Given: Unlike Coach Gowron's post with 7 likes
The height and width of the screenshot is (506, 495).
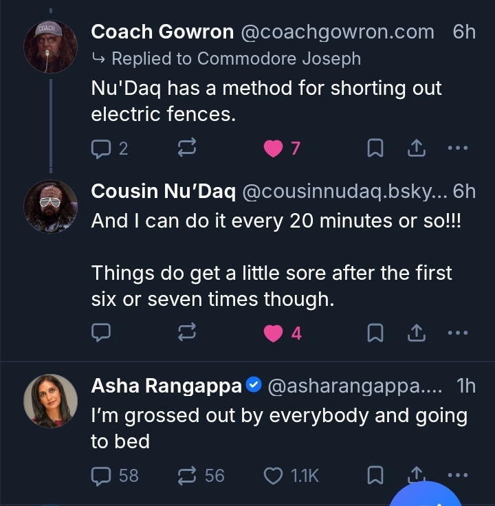Looking at the screenshot, I should click(274, 148).
